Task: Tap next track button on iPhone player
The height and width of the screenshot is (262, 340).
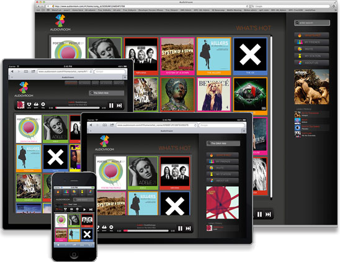Action: coord(91,209)
